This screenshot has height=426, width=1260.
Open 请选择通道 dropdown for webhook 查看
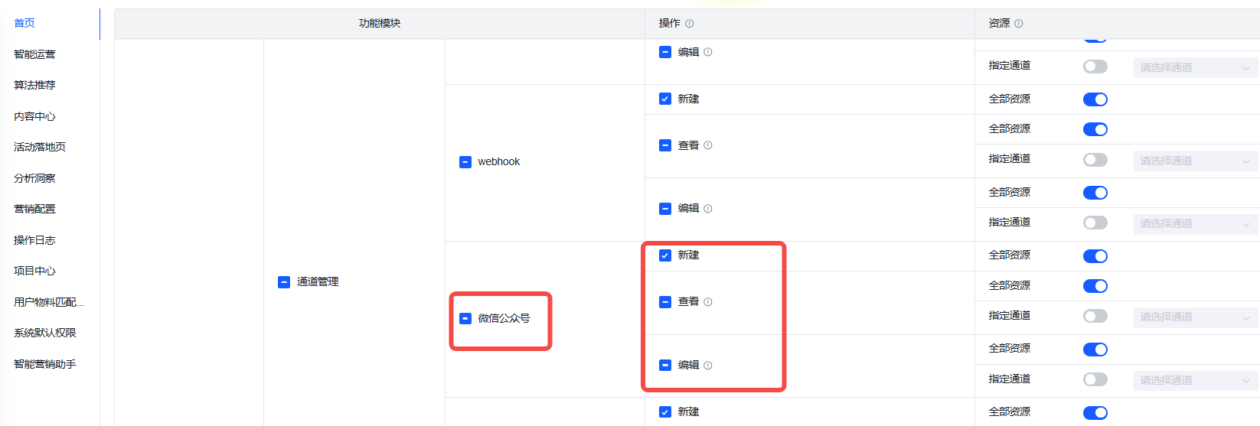(x=1196, y=161)
